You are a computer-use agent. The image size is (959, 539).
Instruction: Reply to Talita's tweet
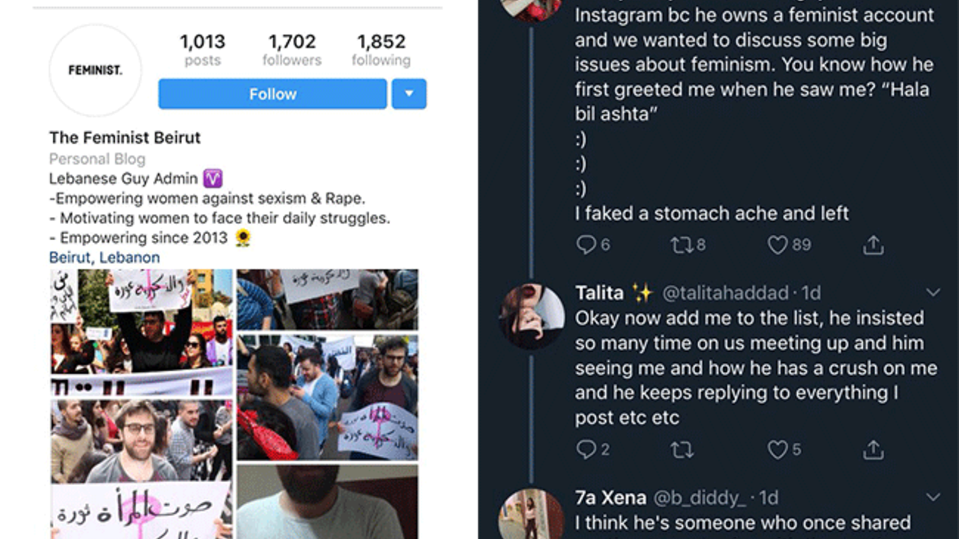click(586, 449)
